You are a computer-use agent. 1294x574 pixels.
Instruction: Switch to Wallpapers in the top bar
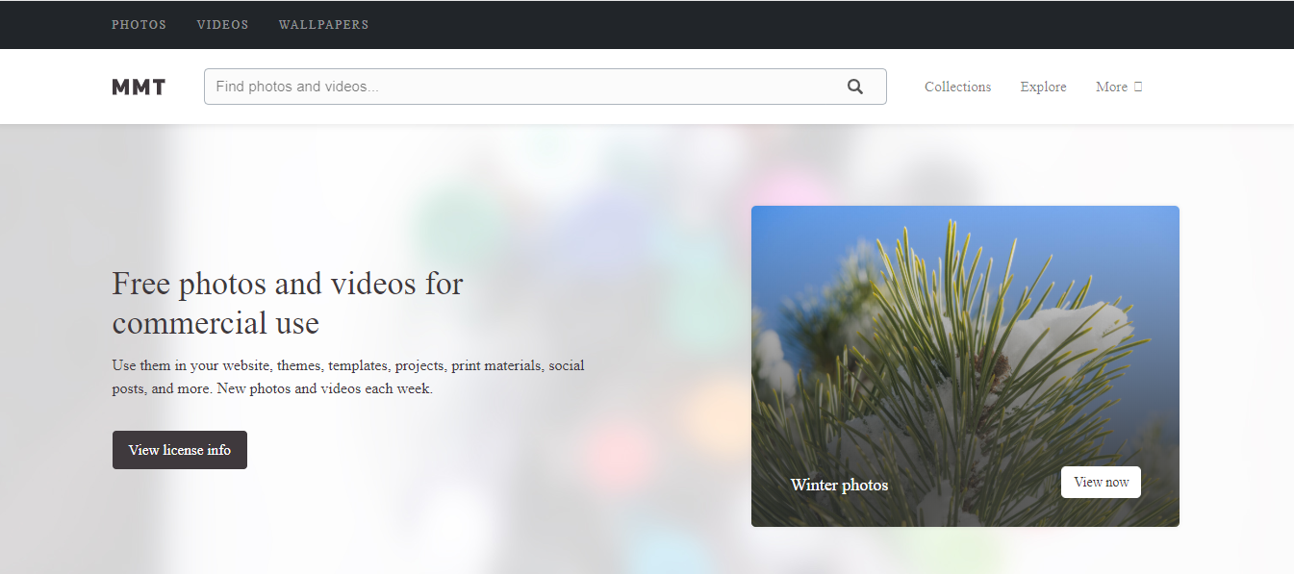click(x=323, y=25)
